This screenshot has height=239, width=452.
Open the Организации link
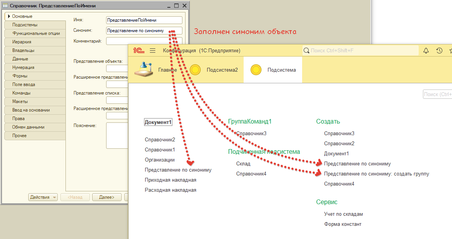160,160
